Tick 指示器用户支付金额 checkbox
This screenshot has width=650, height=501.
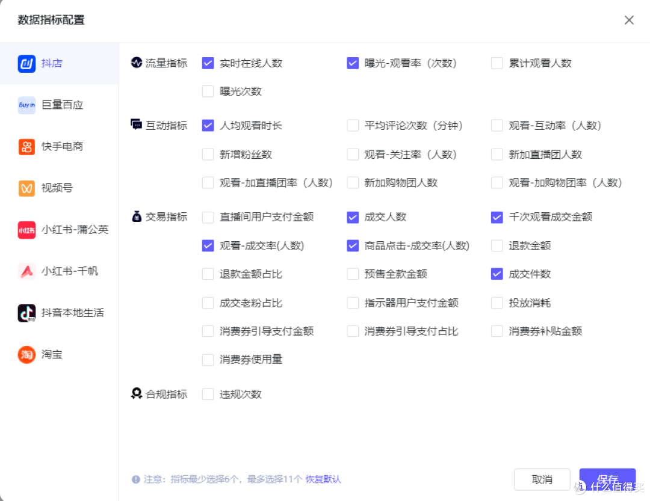353,303
